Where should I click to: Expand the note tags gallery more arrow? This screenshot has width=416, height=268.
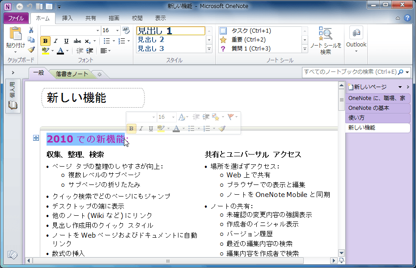[x=305, y=49]
